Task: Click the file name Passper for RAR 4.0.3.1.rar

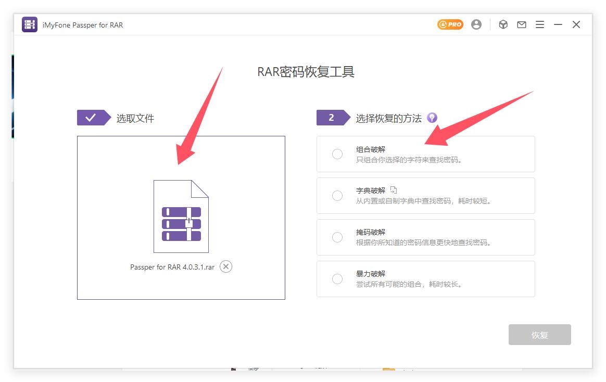Action: tap(172, 267)
